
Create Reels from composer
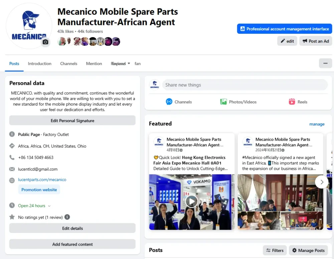tap(298, 102)
